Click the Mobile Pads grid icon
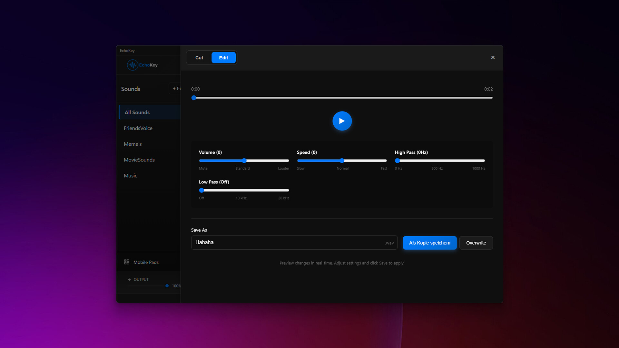Image resolution: width=619 pixels, height=348 pixels. 127,262
